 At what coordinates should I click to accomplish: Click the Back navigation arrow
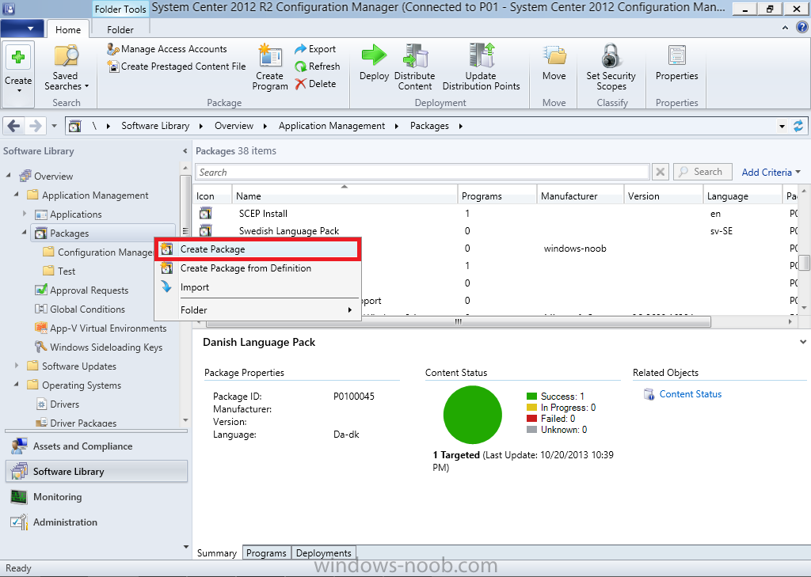coord(14,126)
